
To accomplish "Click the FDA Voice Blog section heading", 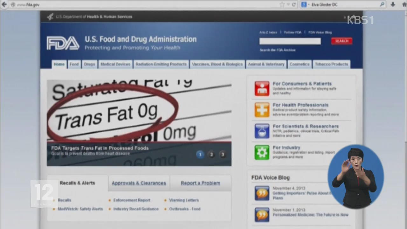I will (x=271, y=178).
